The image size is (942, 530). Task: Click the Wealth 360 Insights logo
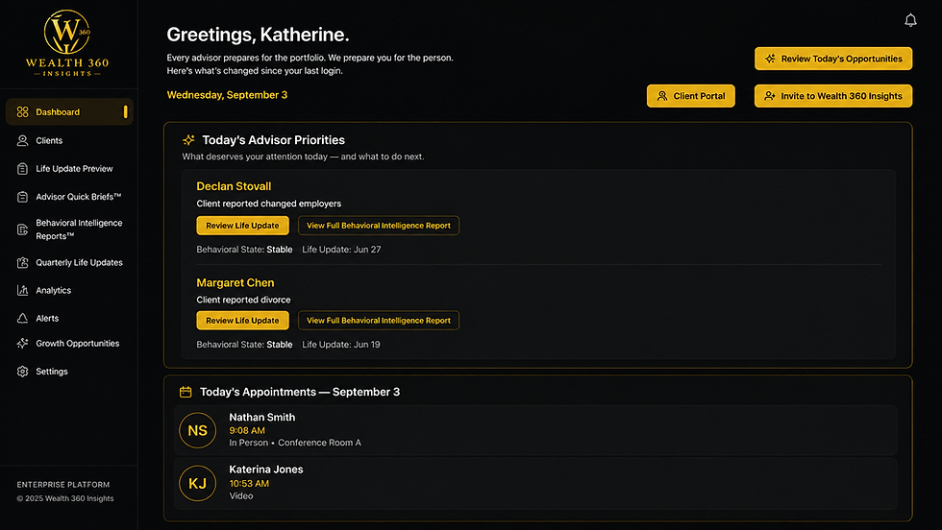pyautogui.click(x=67, y=43)
